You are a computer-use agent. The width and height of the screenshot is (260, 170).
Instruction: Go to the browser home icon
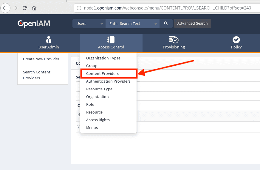(35, 8)
